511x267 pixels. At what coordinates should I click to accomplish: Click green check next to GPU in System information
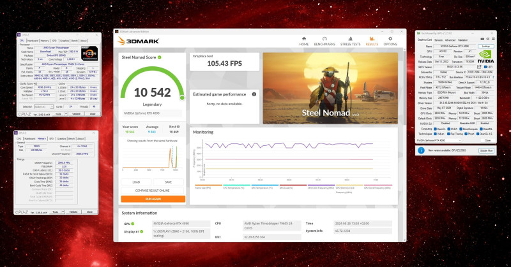pos(133,224)
